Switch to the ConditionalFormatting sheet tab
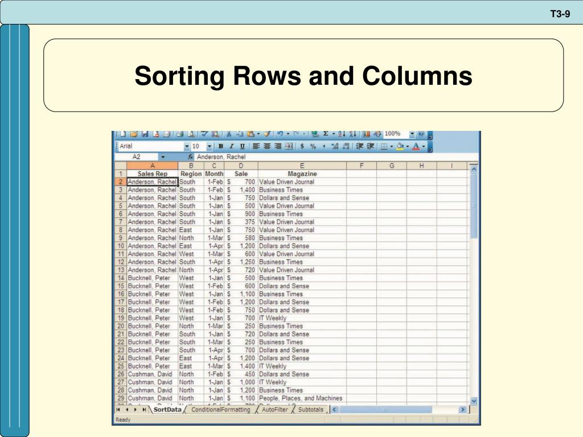Screen dimensions: 583x437 [221, 410]
